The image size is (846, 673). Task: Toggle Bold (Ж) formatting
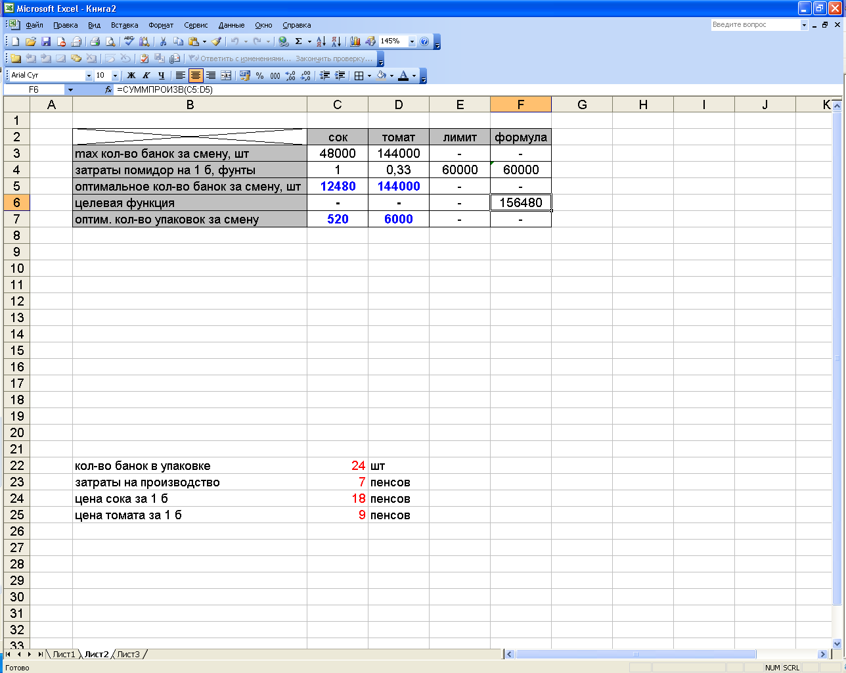131,76
